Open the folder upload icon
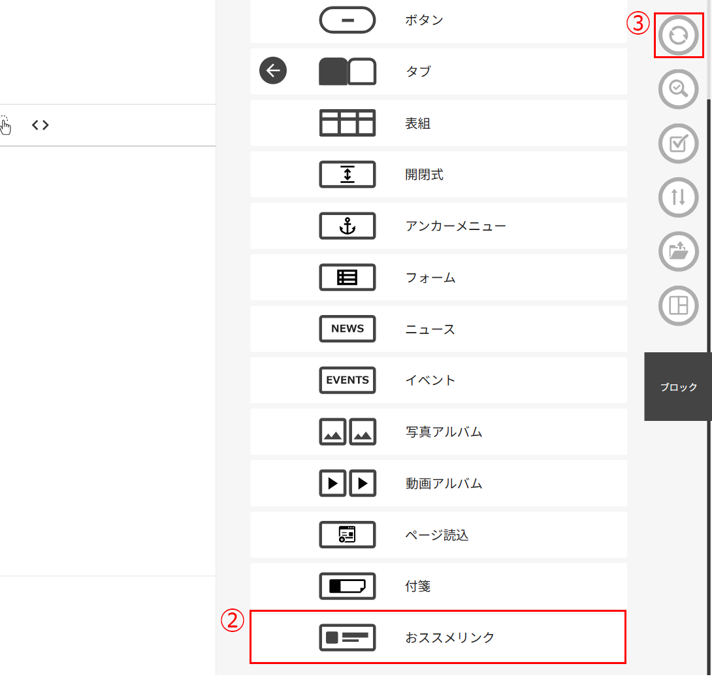712x683 pixels. [679, 251]
